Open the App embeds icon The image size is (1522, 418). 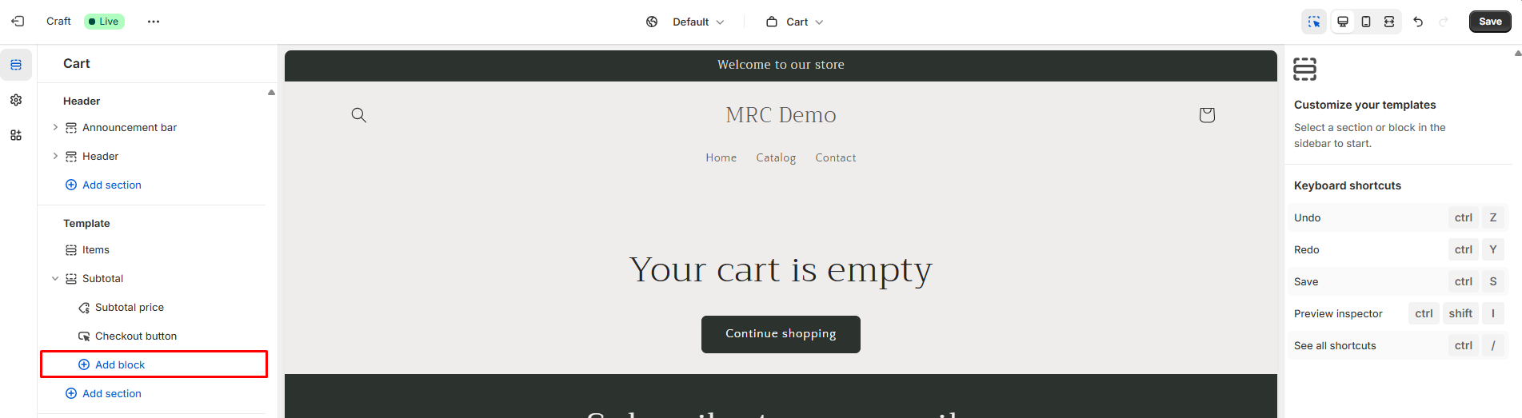[16, 135]
